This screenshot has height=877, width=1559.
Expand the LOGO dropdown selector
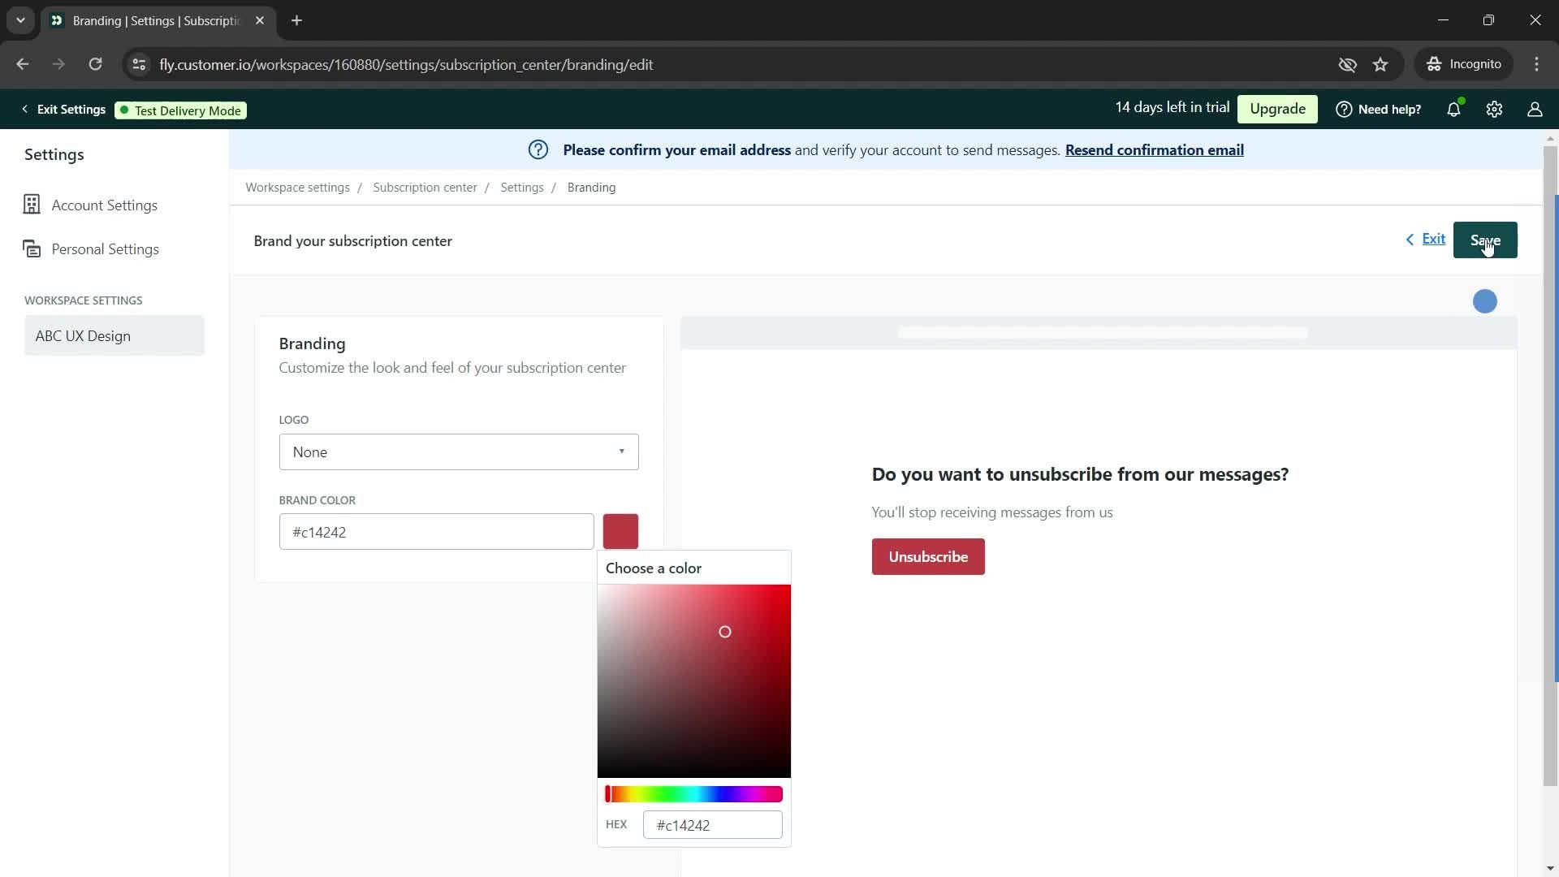point(458,451)
